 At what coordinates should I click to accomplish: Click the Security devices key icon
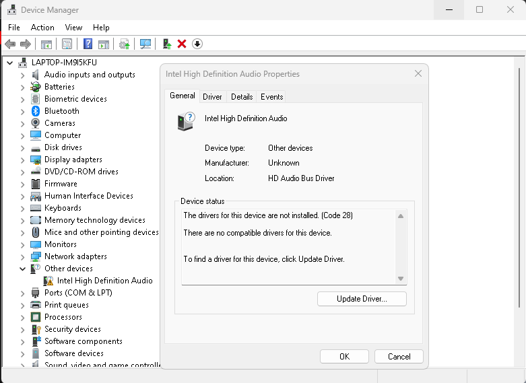36,329
